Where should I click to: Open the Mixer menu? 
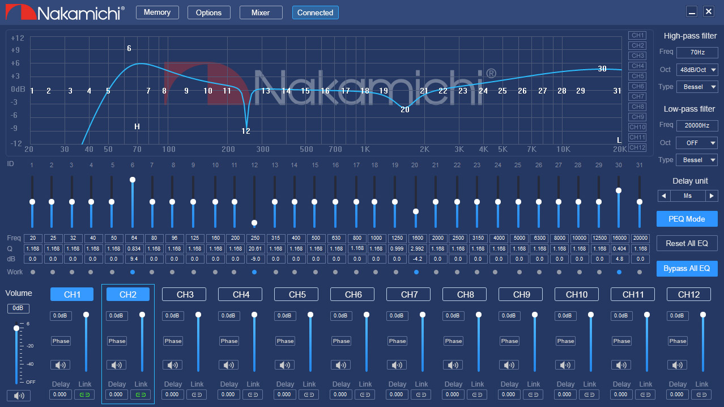(261, 12)
